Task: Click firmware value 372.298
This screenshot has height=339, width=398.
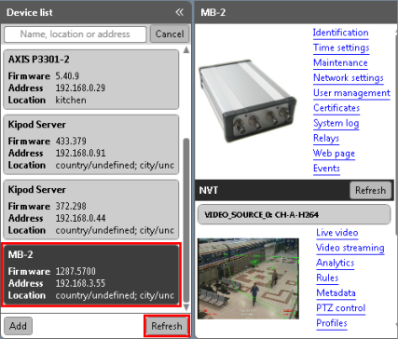Action: point(71,207)
